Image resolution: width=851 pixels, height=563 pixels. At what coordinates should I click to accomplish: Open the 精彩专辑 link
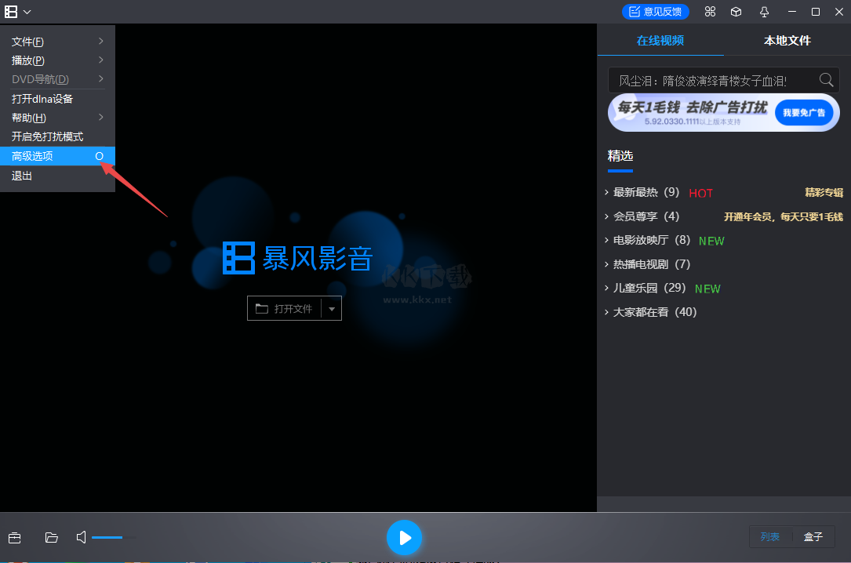tap(824, 193)
